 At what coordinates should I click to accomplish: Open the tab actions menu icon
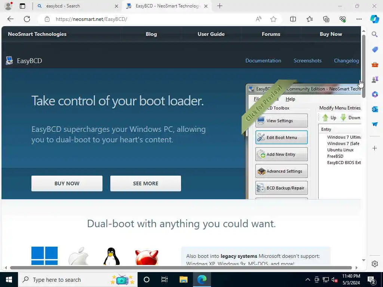tap(22, 6)
